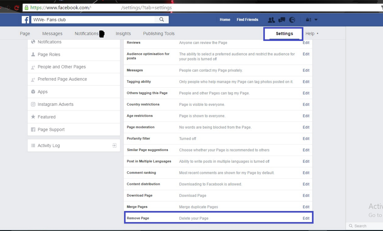The width and height of the screenshot is (383, 231).
Task: Open the Help dropdown menu
Action: click(312, 34)
